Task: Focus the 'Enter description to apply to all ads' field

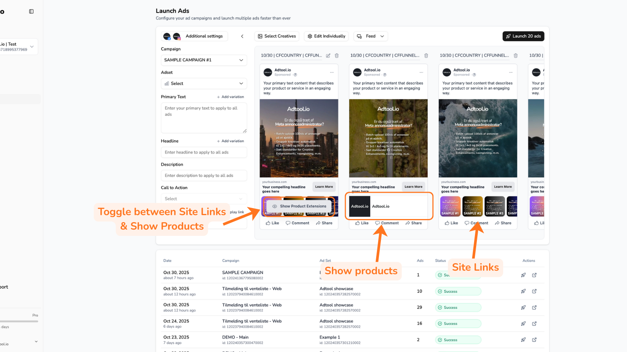Action: (204, 176)
